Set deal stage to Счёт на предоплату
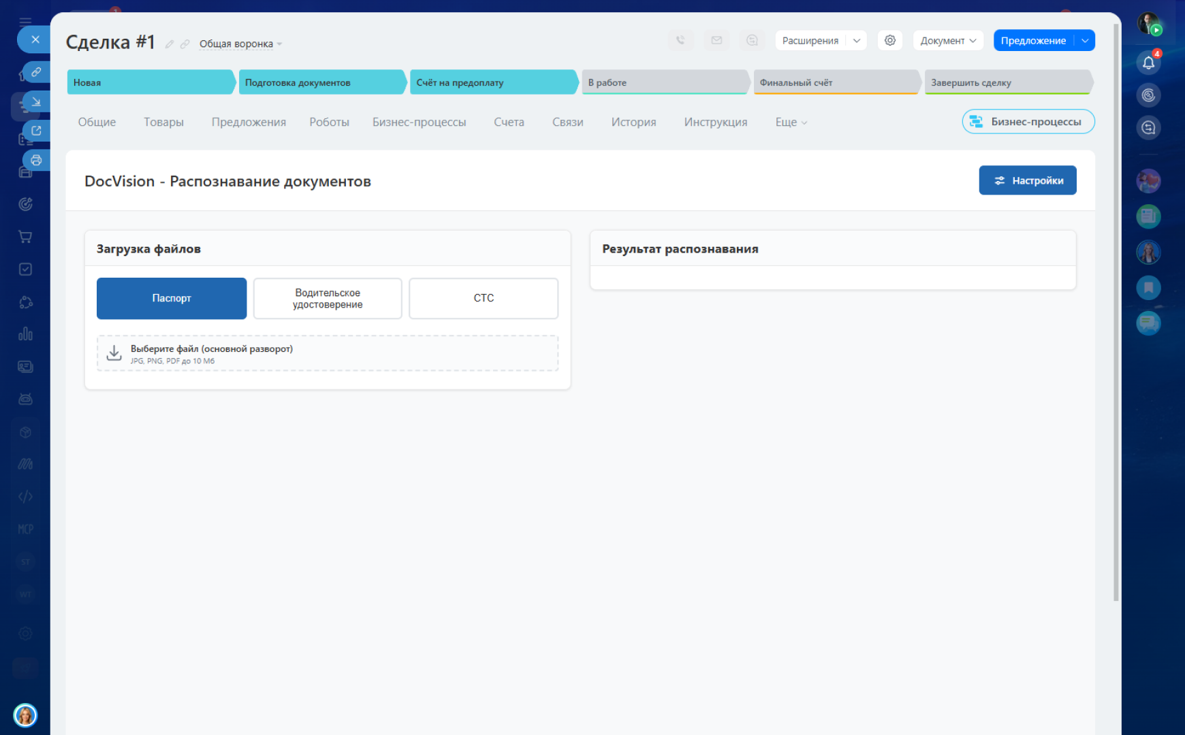Screen dimensions: 1185x735 [x=494, y=82]
